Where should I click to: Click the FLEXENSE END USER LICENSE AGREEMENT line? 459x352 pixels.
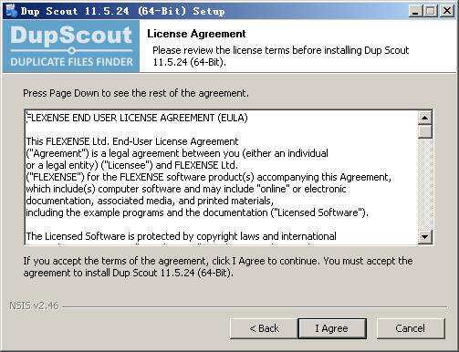pos(137,118)
